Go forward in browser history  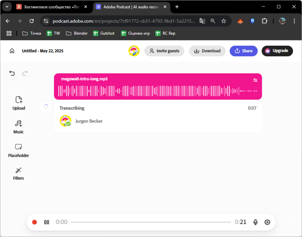click(20, 21)
